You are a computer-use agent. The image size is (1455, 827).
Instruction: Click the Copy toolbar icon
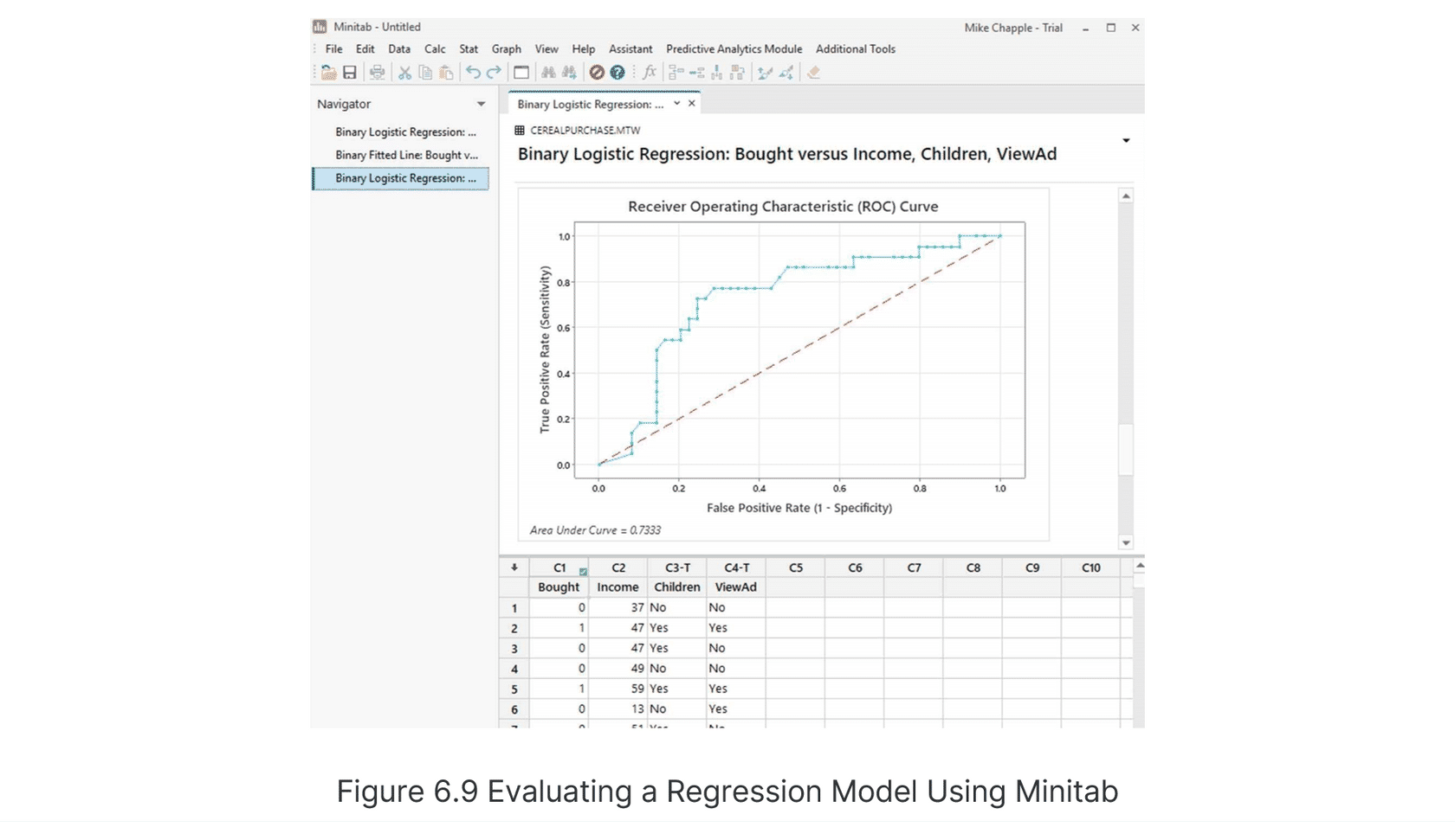tap(425, 73)
